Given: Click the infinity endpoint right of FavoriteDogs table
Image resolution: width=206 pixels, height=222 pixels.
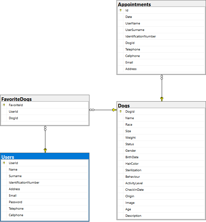Looking at the screenshot, I should [92, 110].
